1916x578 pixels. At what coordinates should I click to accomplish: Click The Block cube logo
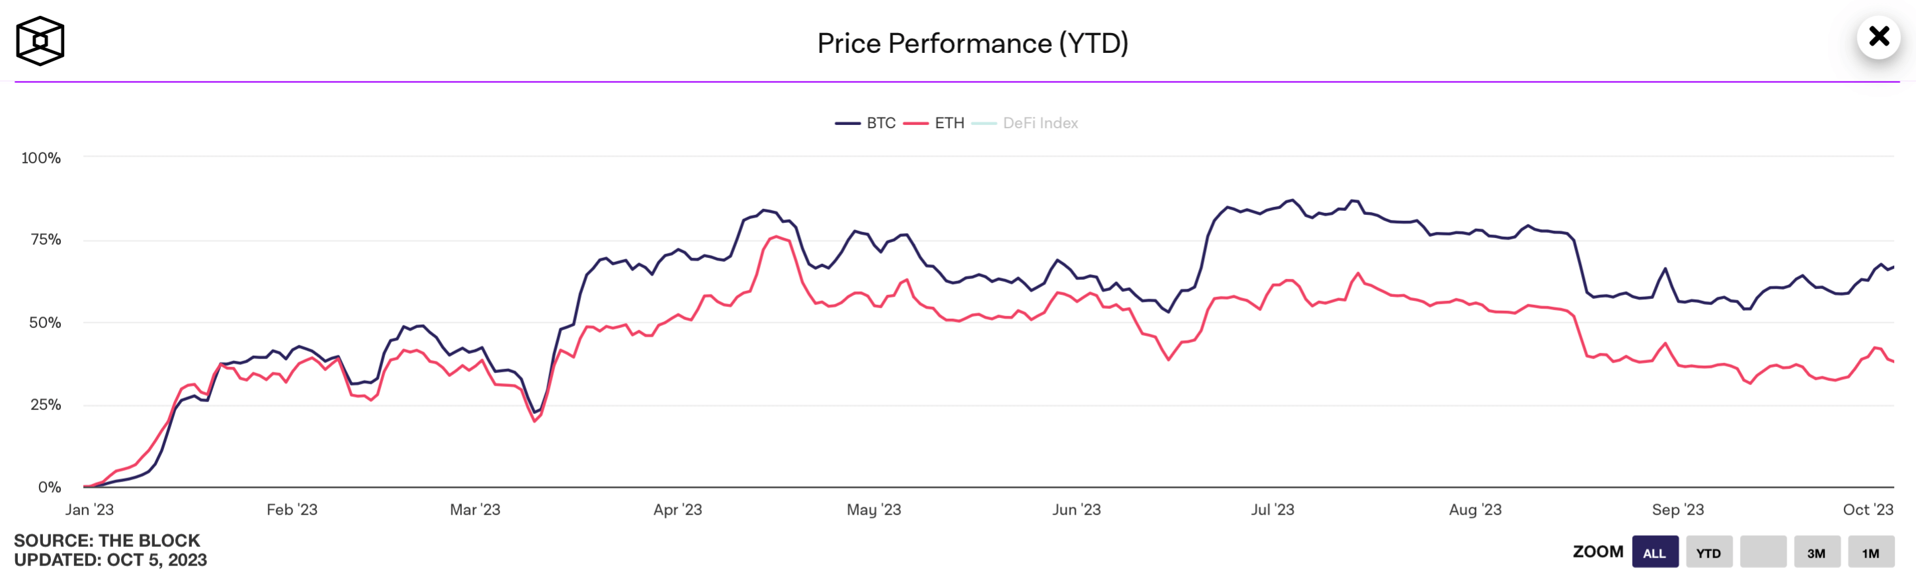(40, 41)
